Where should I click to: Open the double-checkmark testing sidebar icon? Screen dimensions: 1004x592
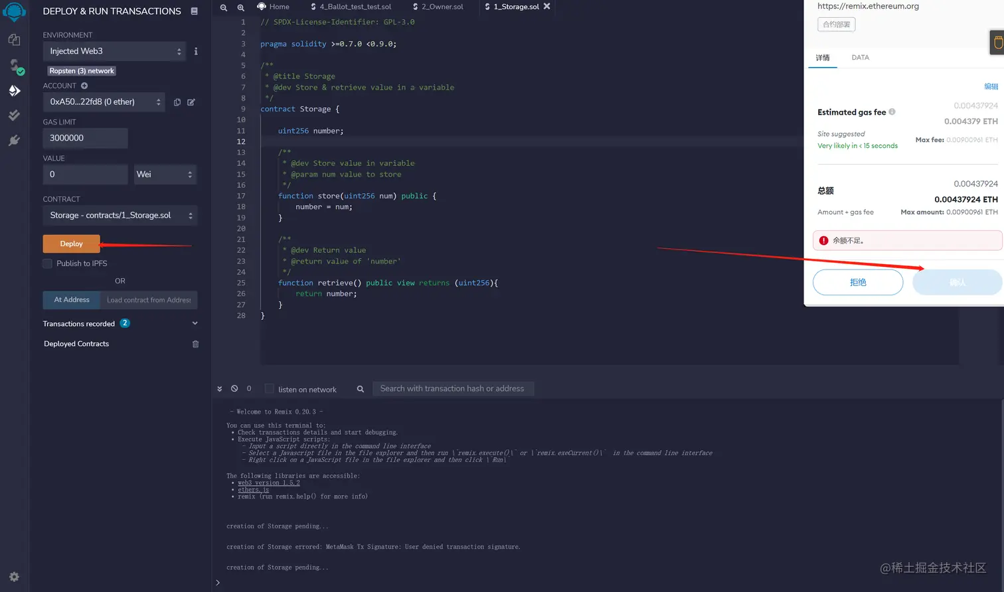tap(14, 115)
